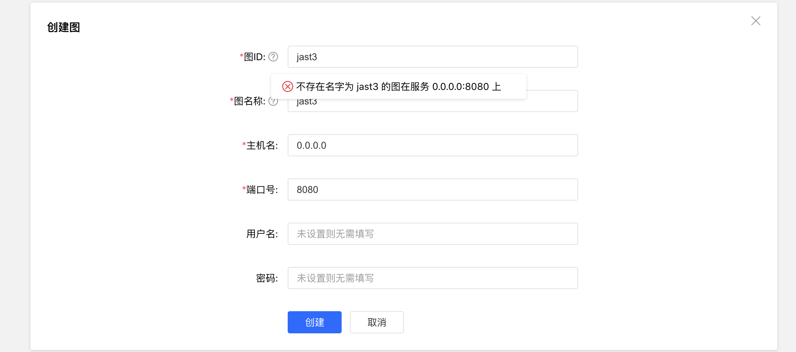Image resolution: width=796 pixels, height=352 pixels.
Task: Click the 取消 button
Action: 377,322
